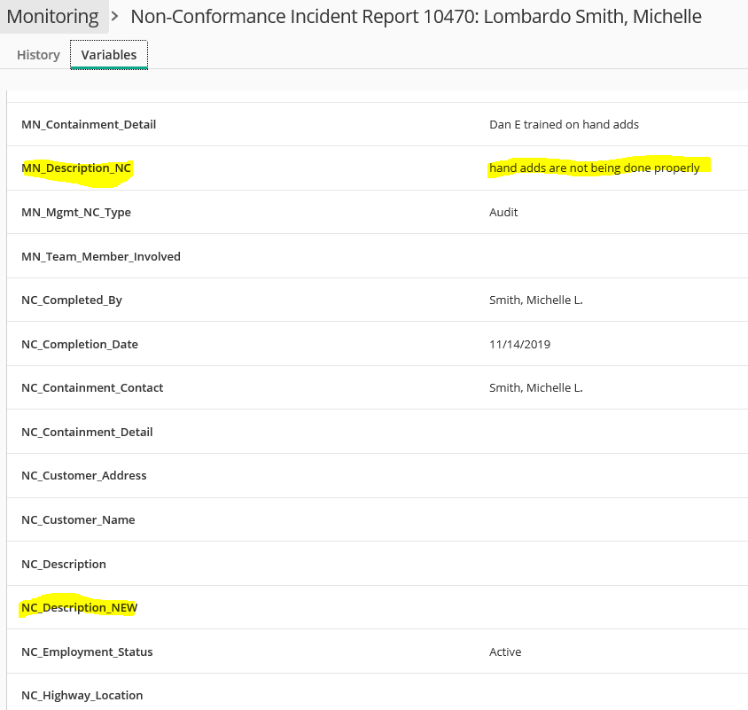Image resolution: width=748 pixels, height=710 pixels.
Task: Click the NC_Customer_Address variable row
Action: pyautogui.click(x=84, y=476)
